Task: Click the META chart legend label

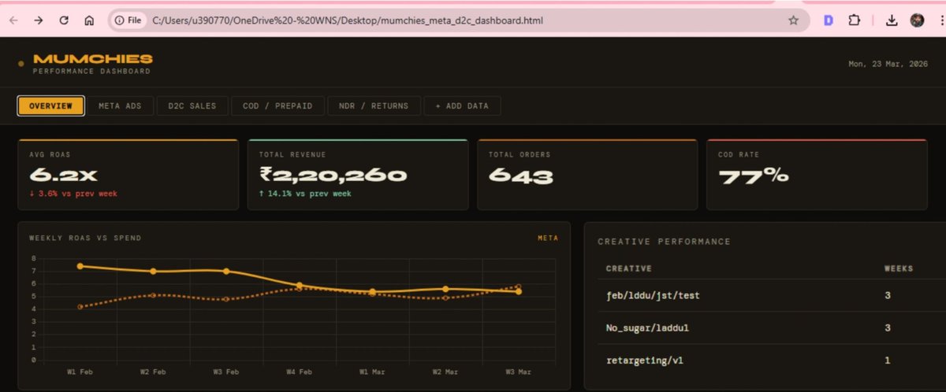Action: coord(548,238)
